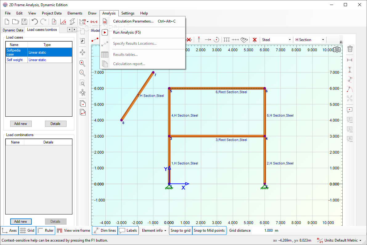The image size is (367, 245).
Task: Click the New file icon
Action: point(7,22)
